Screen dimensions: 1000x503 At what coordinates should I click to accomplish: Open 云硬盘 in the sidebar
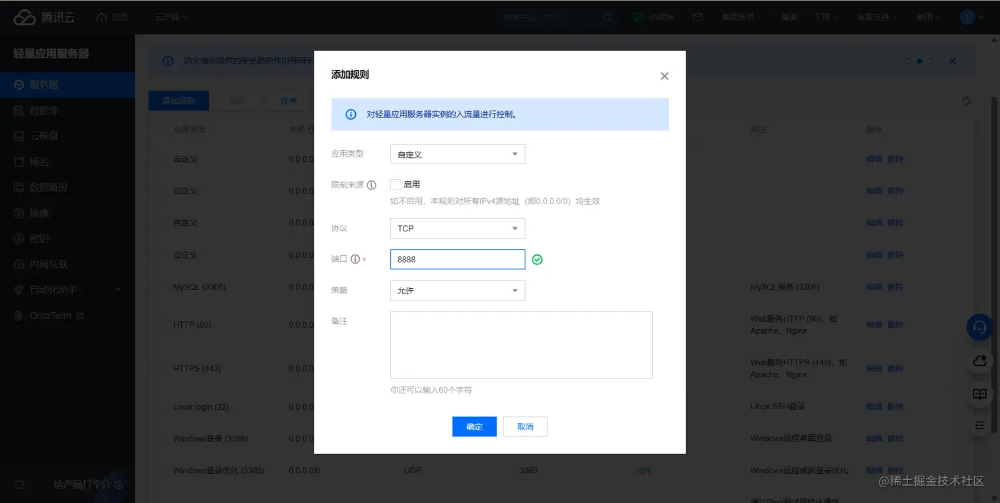(67, 135)
